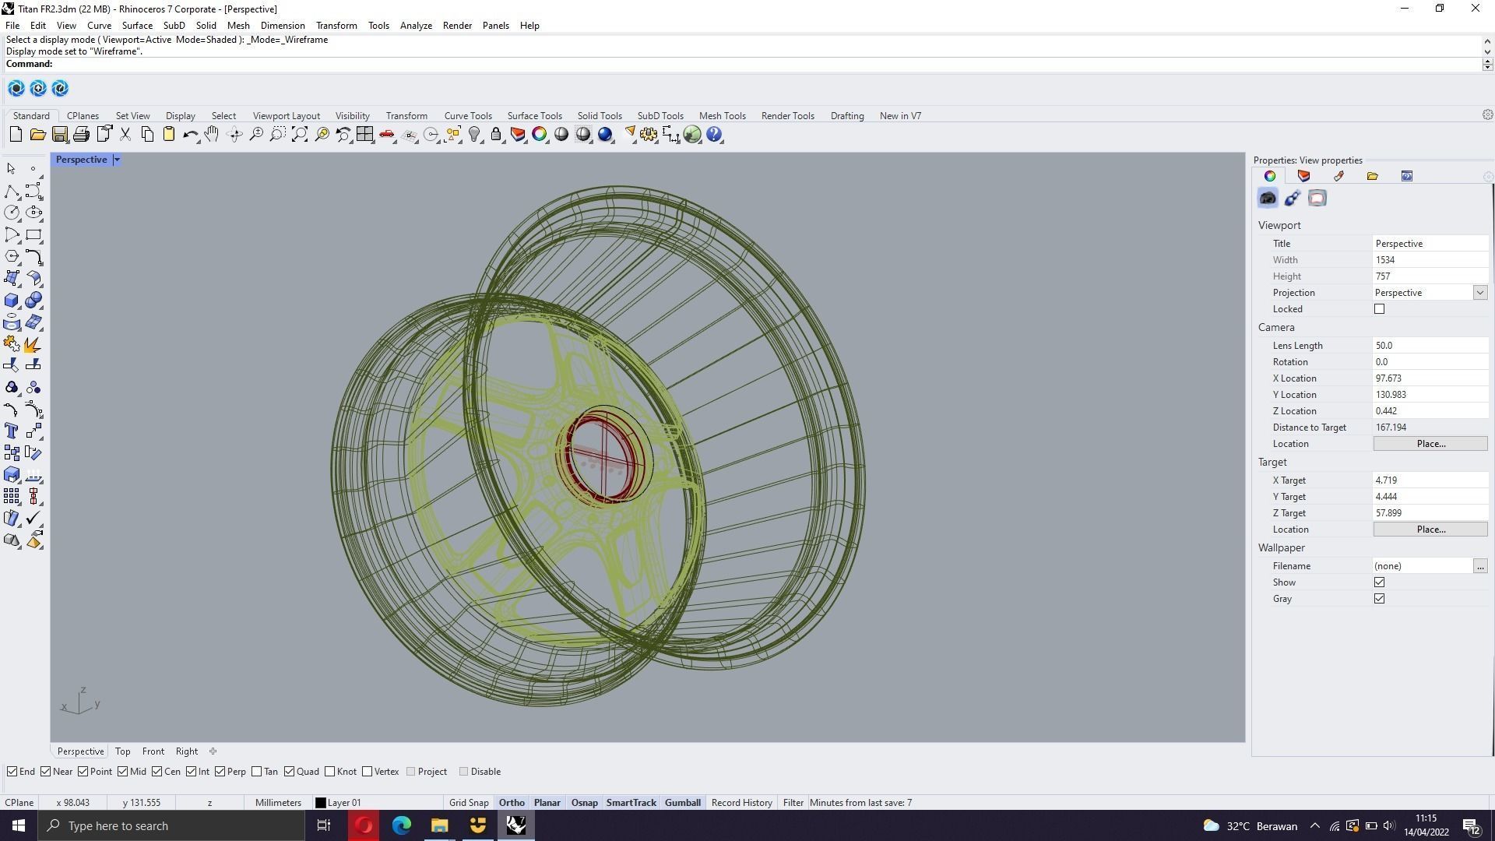The image size is (1495, 841).
Task: Open the Analyze menu
Action: click(416, 26)
